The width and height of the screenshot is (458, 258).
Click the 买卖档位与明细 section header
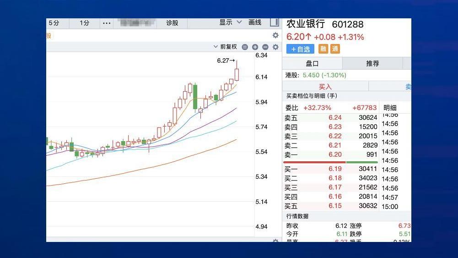tap(312, 96)
